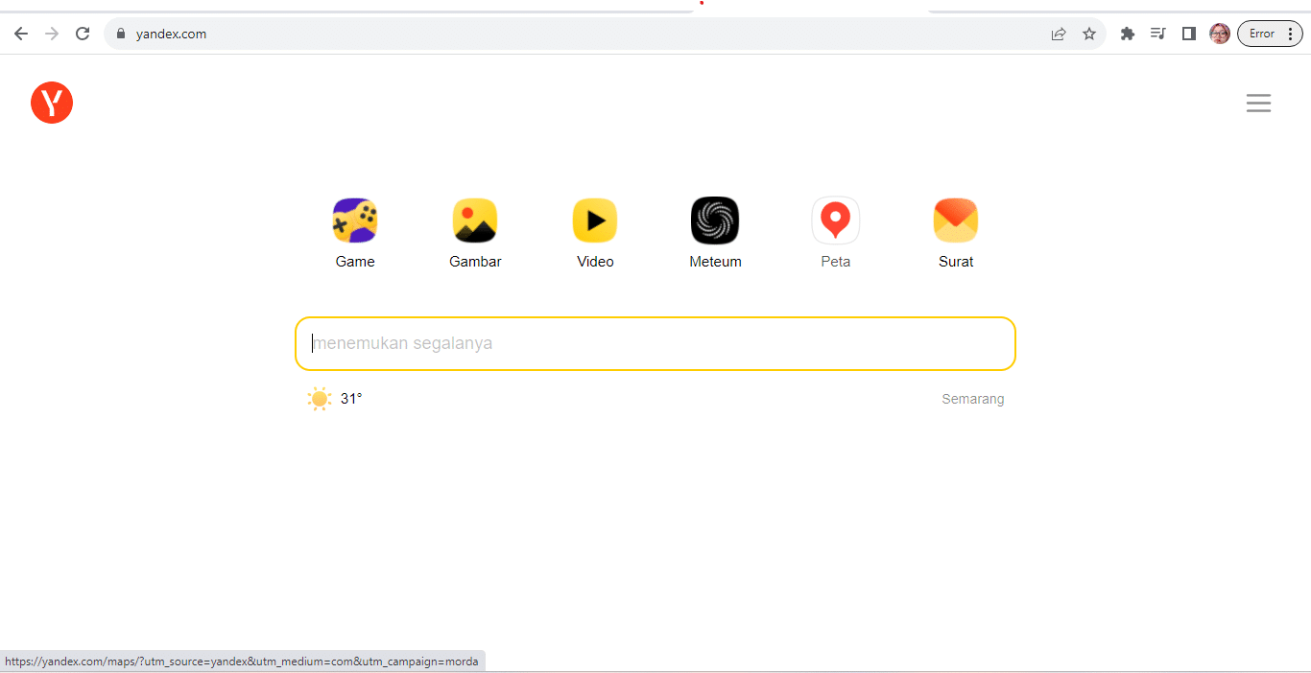Reload the page with refresh icon
1311x673 pixels.
point(83,34)
